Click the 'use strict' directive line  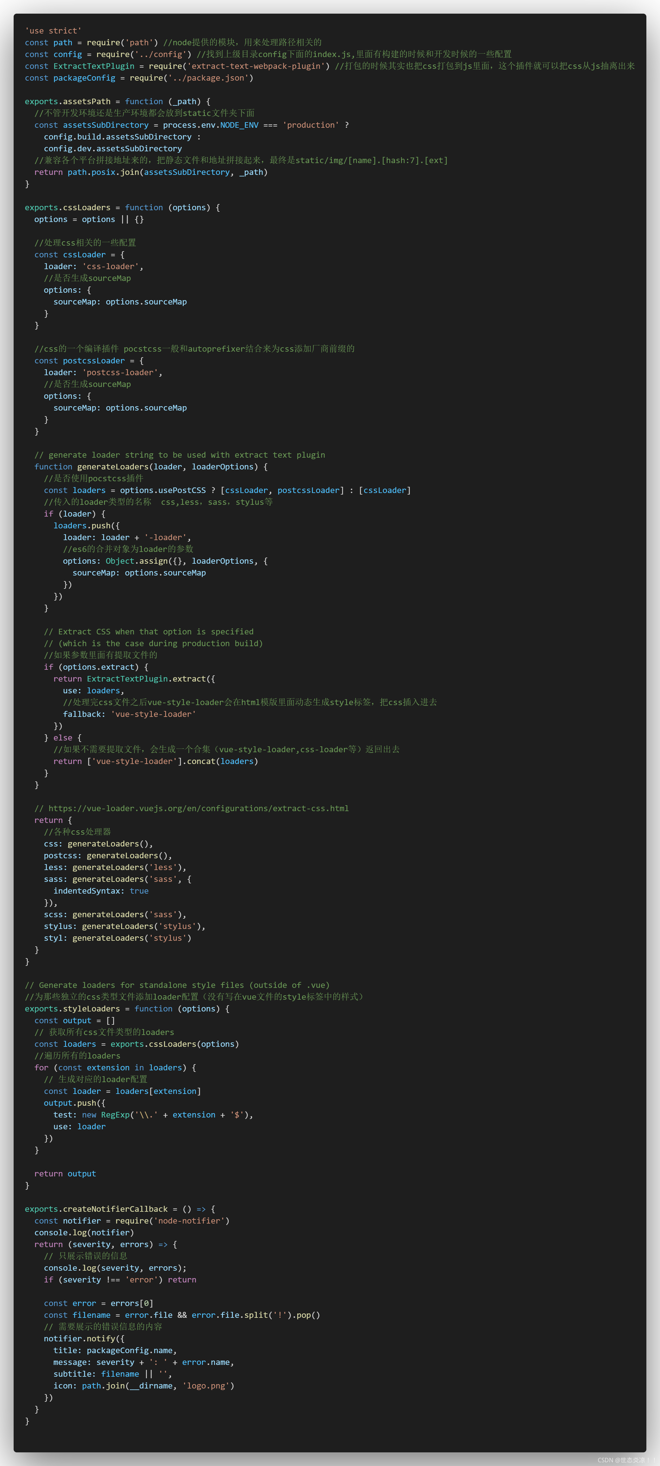coord(53,31)
